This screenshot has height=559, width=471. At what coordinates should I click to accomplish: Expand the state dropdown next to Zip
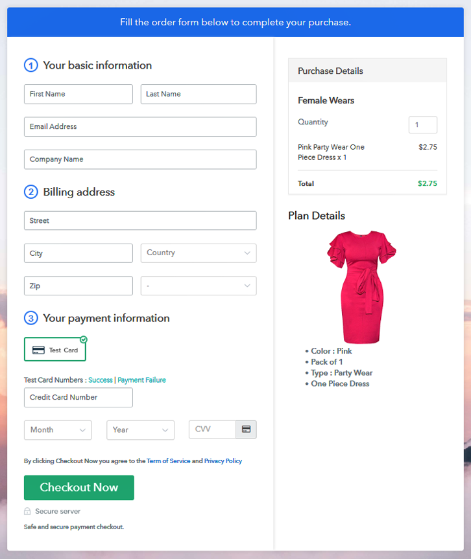click(x=198, y=286)
